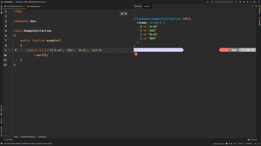Viewport: 261px width, 146px height.
Task: Start debugging with the red bug icon
Action: click(244, 2)
